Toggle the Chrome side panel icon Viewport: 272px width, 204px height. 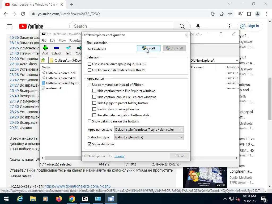(x=249, y=14)
